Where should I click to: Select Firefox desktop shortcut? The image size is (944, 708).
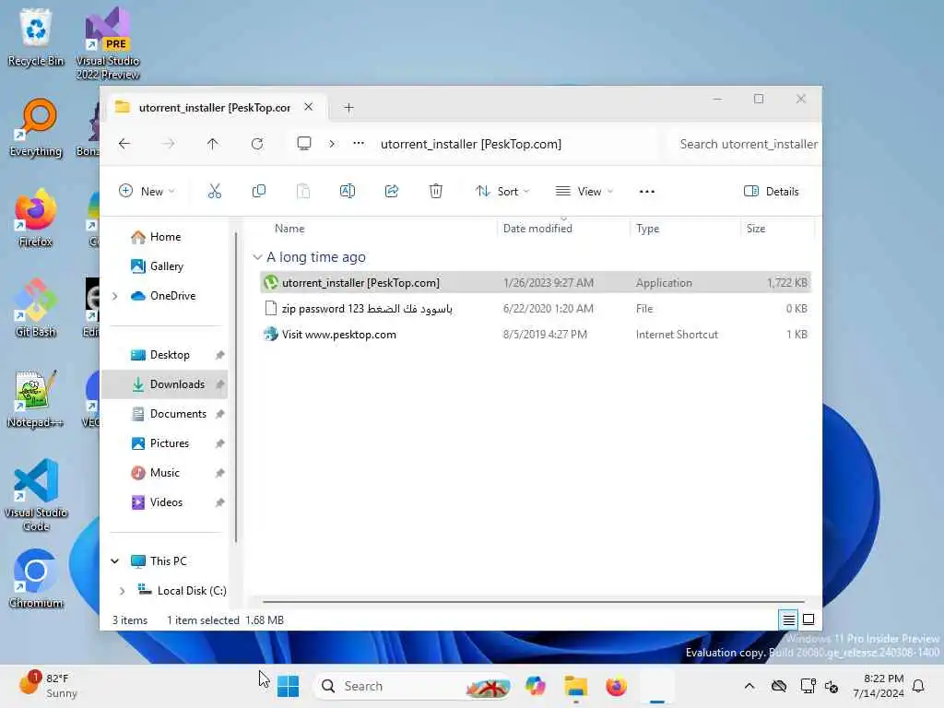coord(36,218)
